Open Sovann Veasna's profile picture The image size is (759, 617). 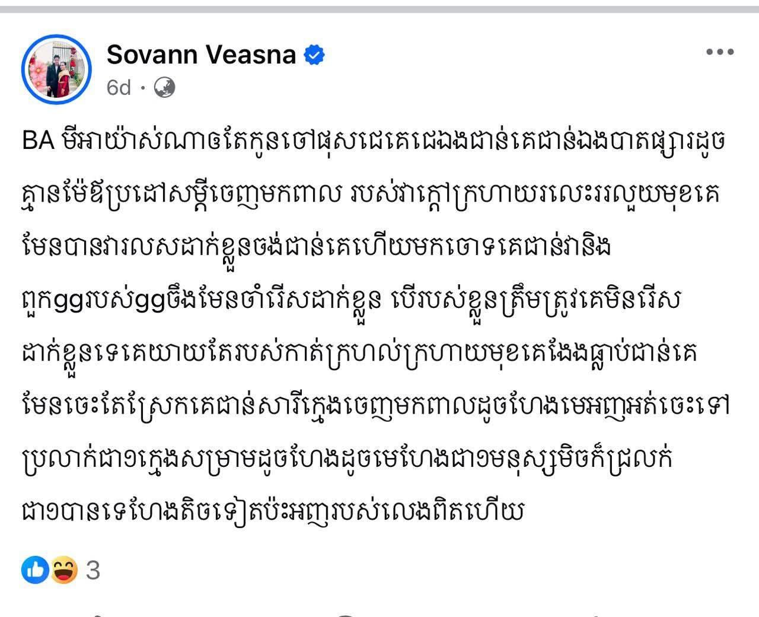pos(57,70)
